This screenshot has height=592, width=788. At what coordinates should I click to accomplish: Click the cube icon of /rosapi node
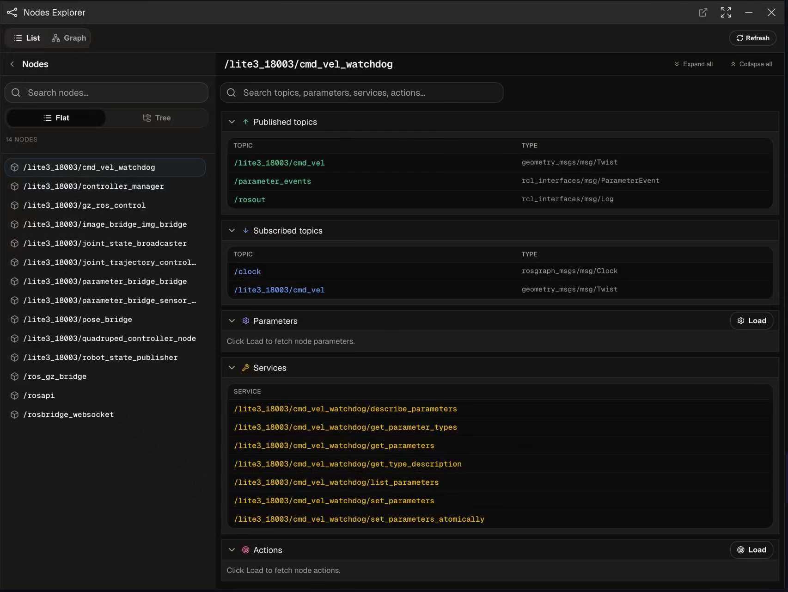[x=15, y=395]
